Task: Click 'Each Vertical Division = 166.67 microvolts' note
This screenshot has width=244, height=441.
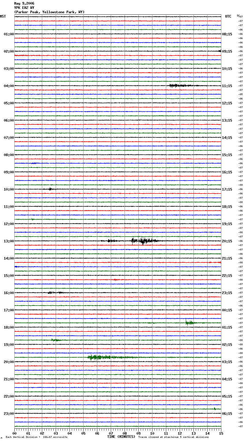Action: pyautogui.click(x=36, y=437)
